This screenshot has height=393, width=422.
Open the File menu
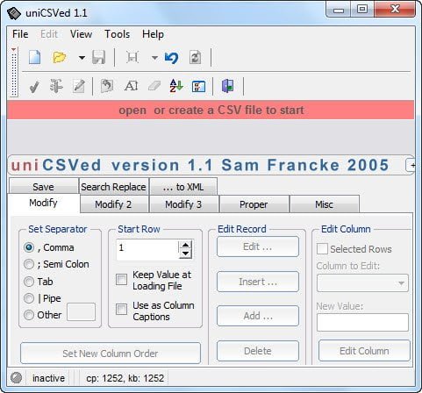click(20, 34)
